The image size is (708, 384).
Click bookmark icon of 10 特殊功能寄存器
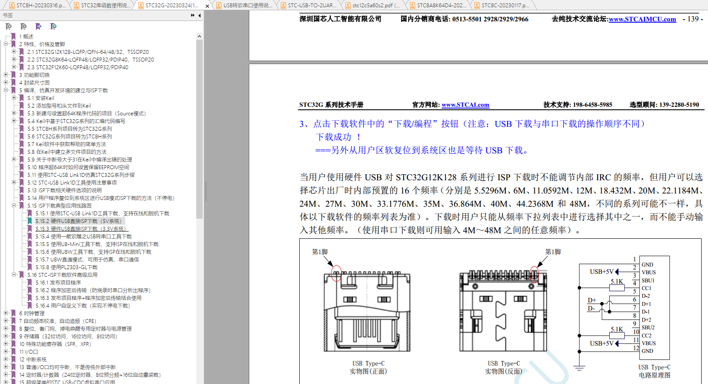pyautogui.click(x=13, y=344)
